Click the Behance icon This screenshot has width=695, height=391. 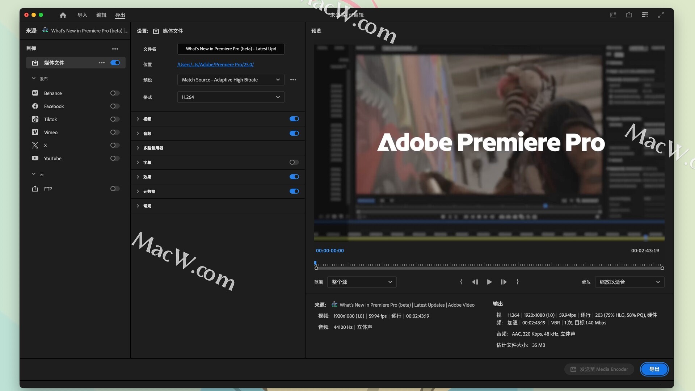tap(35, 93)
